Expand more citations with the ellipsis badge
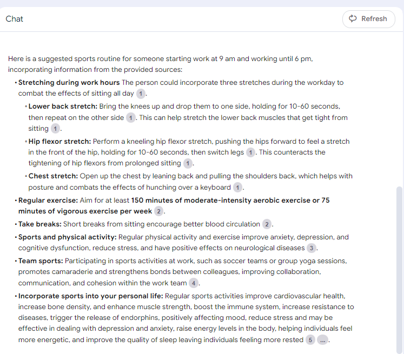The height and width of the screenshot is (354, 404). pyautogui.click(x=322, y=340)
